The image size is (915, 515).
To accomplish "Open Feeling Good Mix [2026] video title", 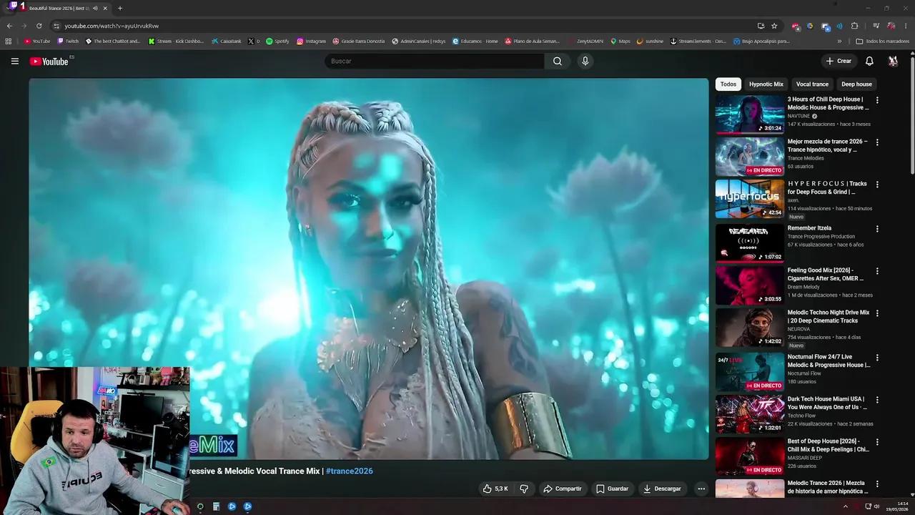I will coord(826,274).
